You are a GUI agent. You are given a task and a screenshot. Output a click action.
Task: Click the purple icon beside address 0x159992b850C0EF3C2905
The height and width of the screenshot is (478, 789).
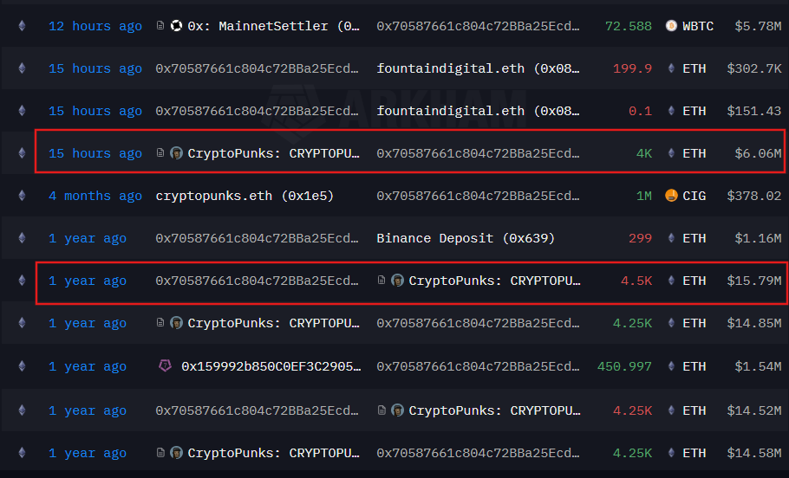coord(165,366)
